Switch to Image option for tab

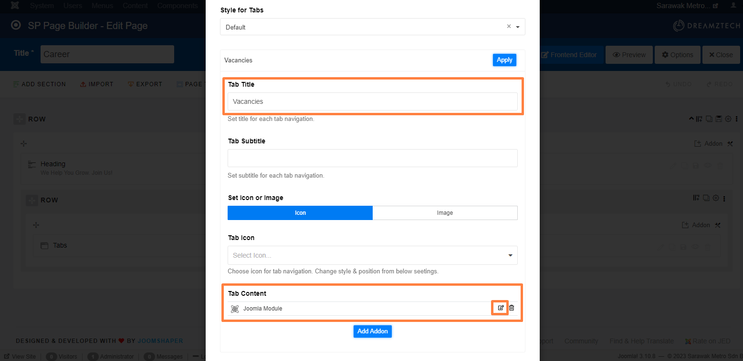pos(445,213)
